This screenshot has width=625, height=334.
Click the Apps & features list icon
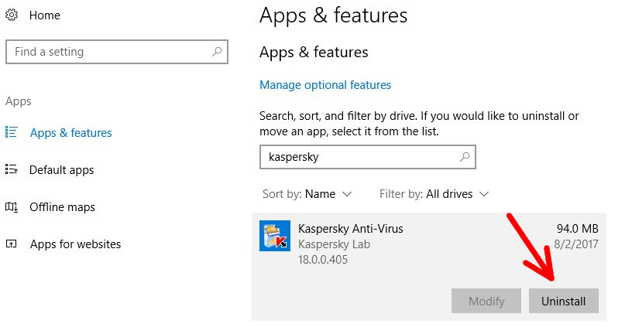tap(11, 132)
